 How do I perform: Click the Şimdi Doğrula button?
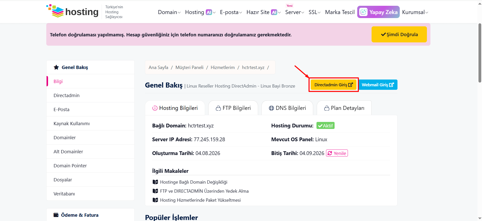399,34
